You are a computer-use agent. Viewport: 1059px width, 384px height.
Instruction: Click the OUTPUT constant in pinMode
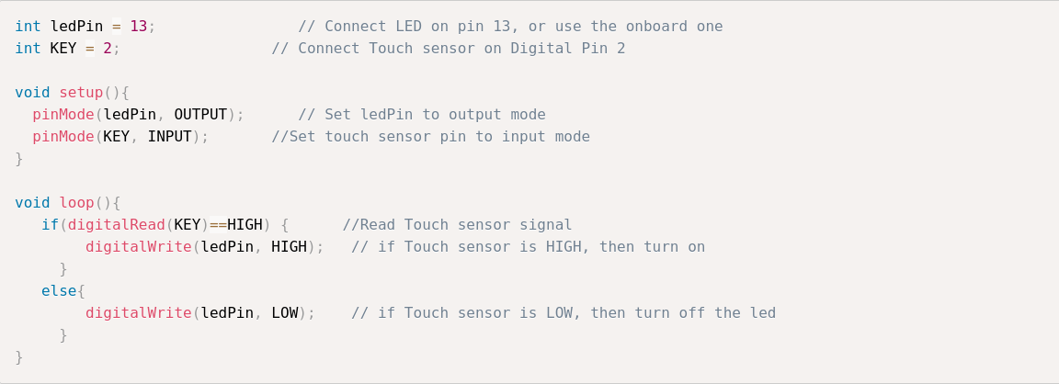[x=200, y=115]
